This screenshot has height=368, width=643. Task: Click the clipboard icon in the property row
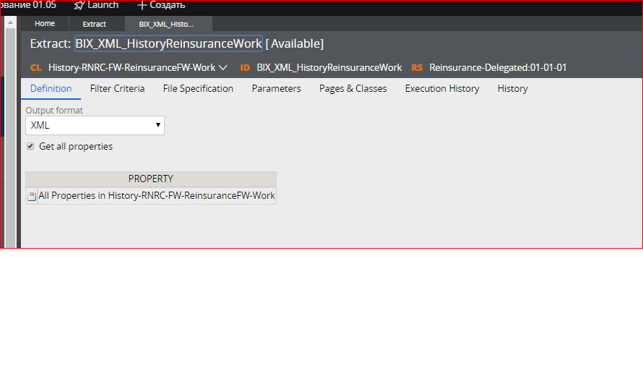pyautogui.click(x=32, y=196)
